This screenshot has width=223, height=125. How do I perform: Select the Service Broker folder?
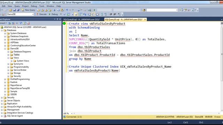click(20, 70)
